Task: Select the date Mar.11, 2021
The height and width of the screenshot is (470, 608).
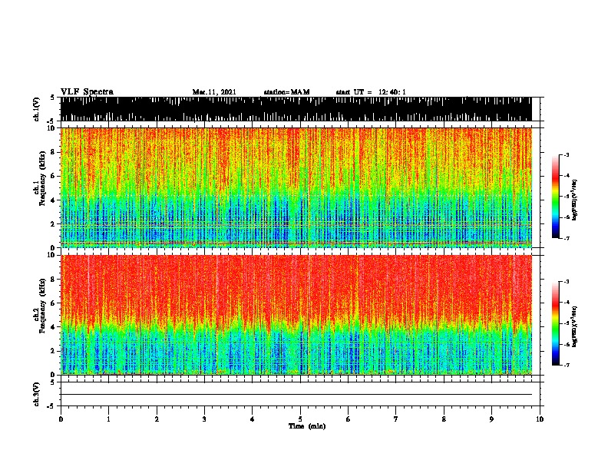Action: (x=214, y=92)
